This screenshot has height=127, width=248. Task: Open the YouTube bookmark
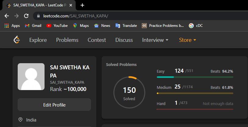click(x=57, y=26)
